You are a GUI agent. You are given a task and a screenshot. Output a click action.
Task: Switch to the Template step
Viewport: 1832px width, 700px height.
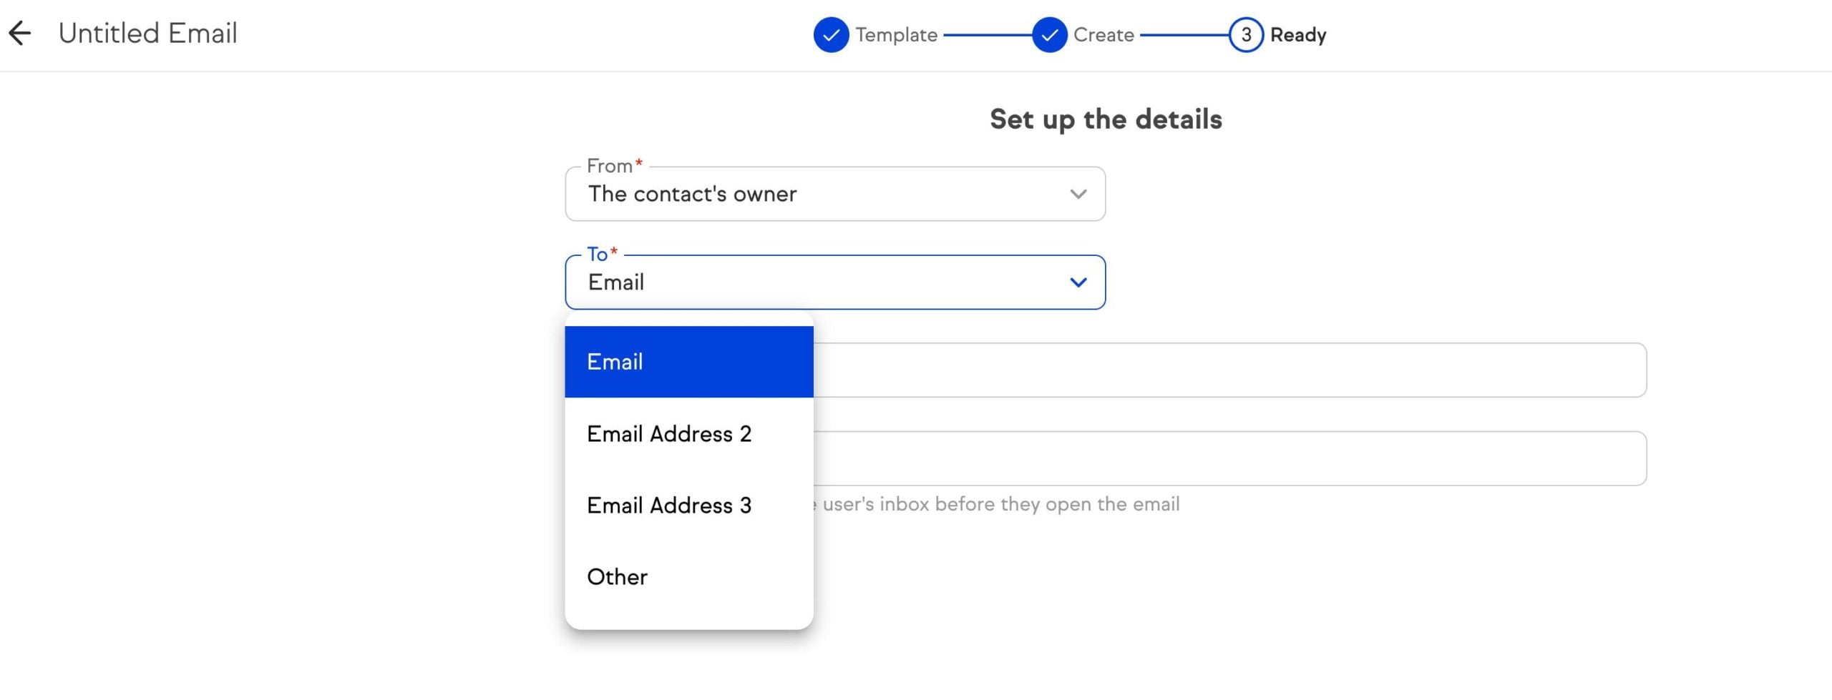point(896,34)
